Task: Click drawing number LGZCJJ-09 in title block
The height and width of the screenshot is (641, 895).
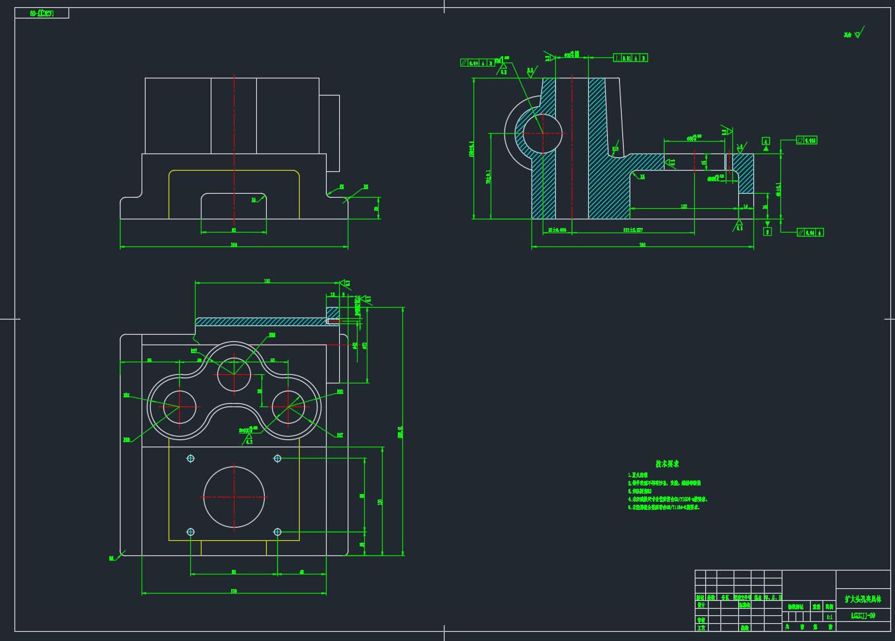Action: 863,616
